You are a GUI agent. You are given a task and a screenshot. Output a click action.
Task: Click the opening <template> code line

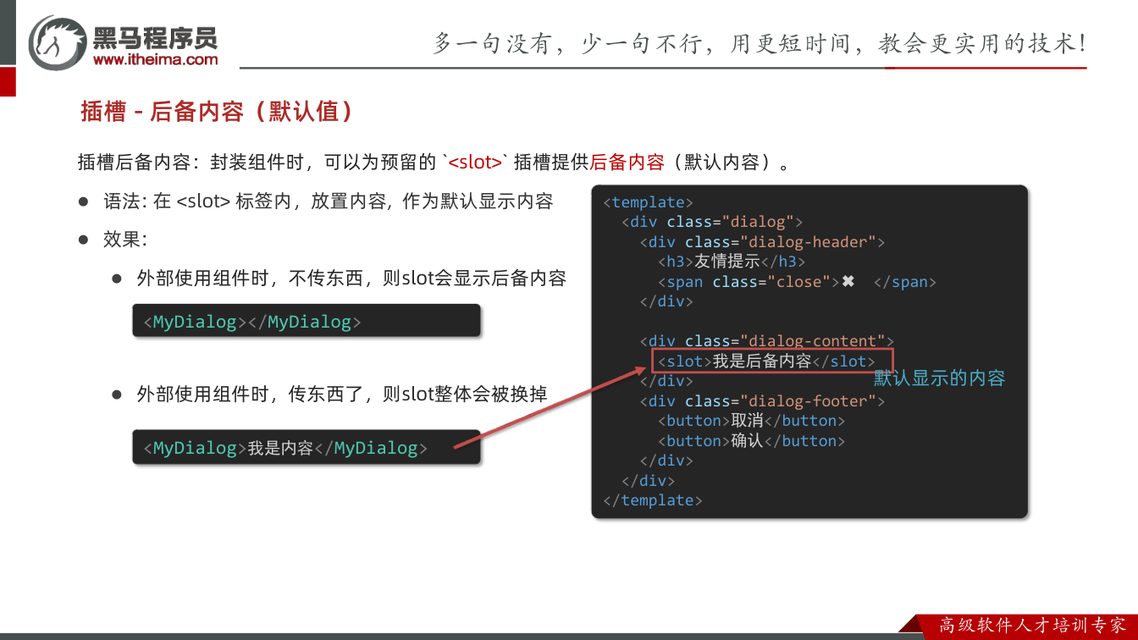click(649, 202)
